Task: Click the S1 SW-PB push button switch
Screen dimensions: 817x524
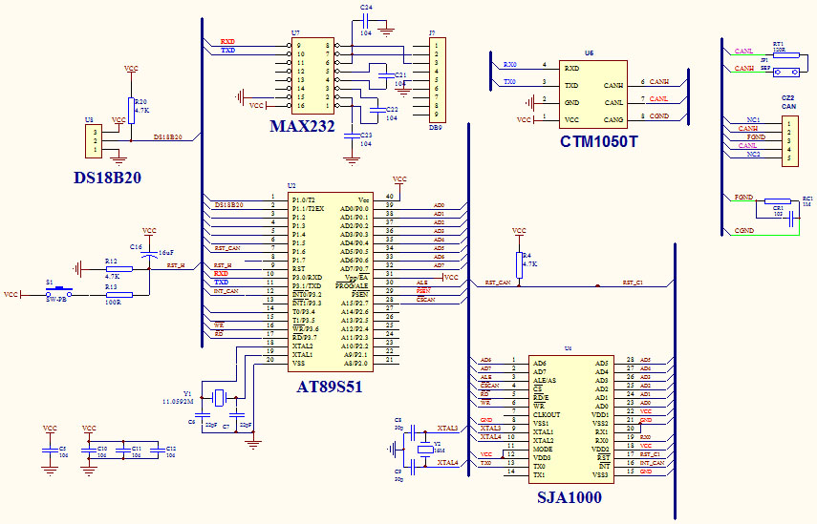Action: point(58,291)
